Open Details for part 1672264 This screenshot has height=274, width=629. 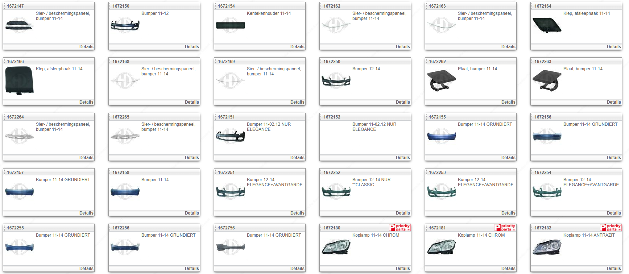click(x=86, y=158)
